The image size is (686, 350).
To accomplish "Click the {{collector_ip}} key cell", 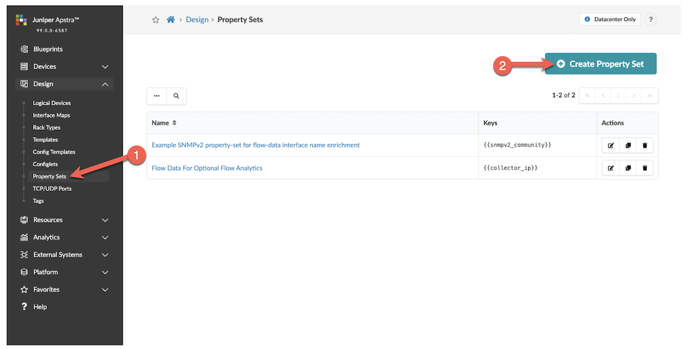I will [511, 168].
